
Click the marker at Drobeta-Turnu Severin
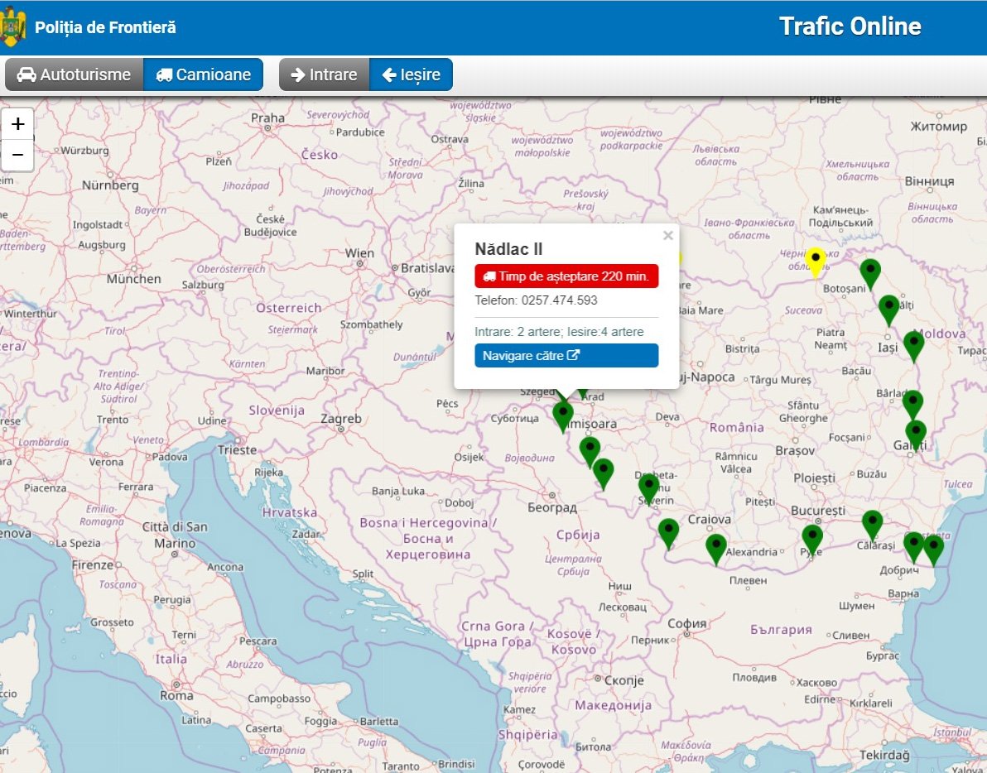tap(649, 487)
